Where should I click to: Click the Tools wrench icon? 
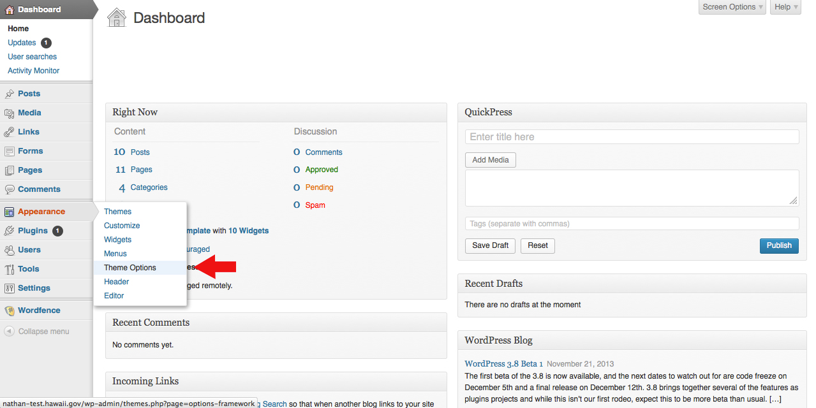9,269
